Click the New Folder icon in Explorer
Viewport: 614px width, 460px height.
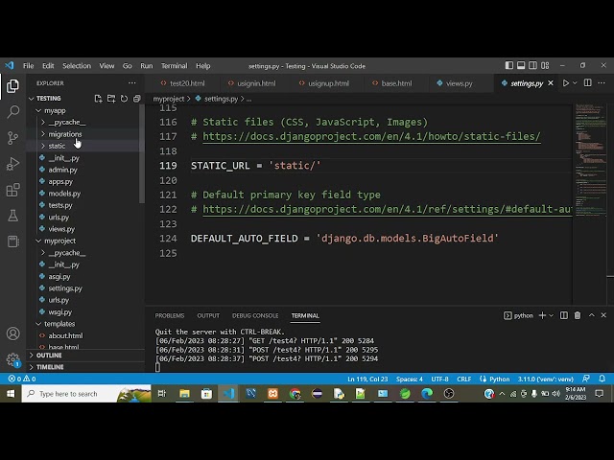[x=111, y=99]
